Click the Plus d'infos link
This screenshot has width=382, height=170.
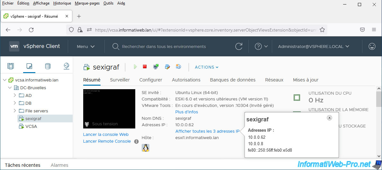click(x=187, y=112)
